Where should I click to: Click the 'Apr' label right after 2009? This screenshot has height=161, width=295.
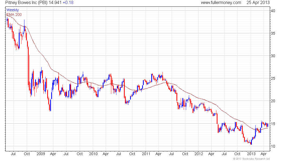[x=53, y=154]
